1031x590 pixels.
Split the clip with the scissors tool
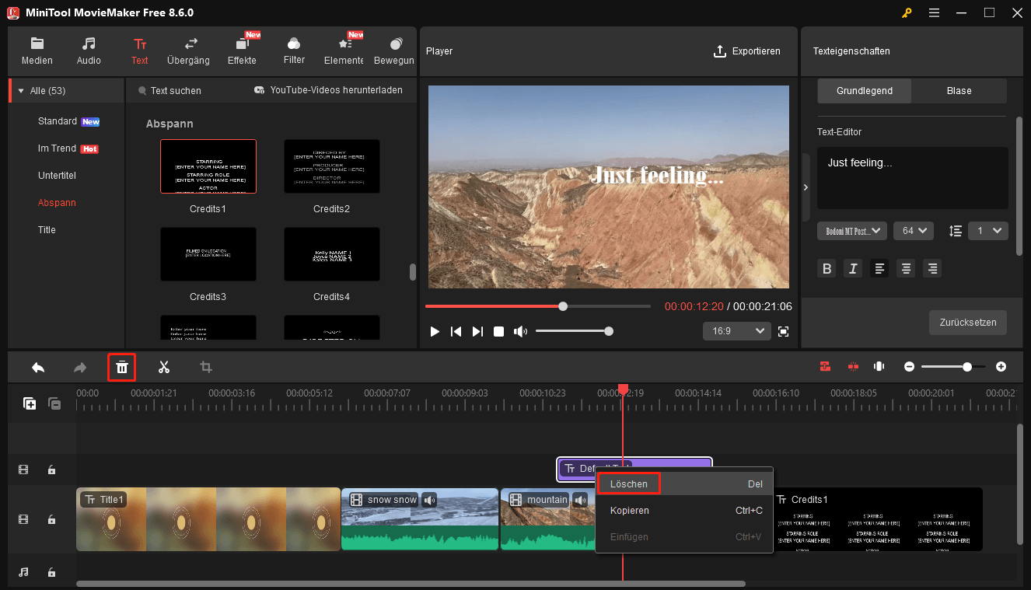[x=164, y=366]
